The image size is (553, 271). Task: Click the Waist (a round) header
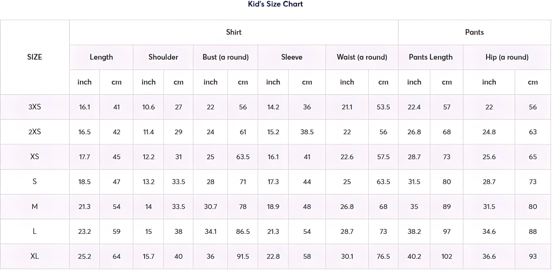362,57
